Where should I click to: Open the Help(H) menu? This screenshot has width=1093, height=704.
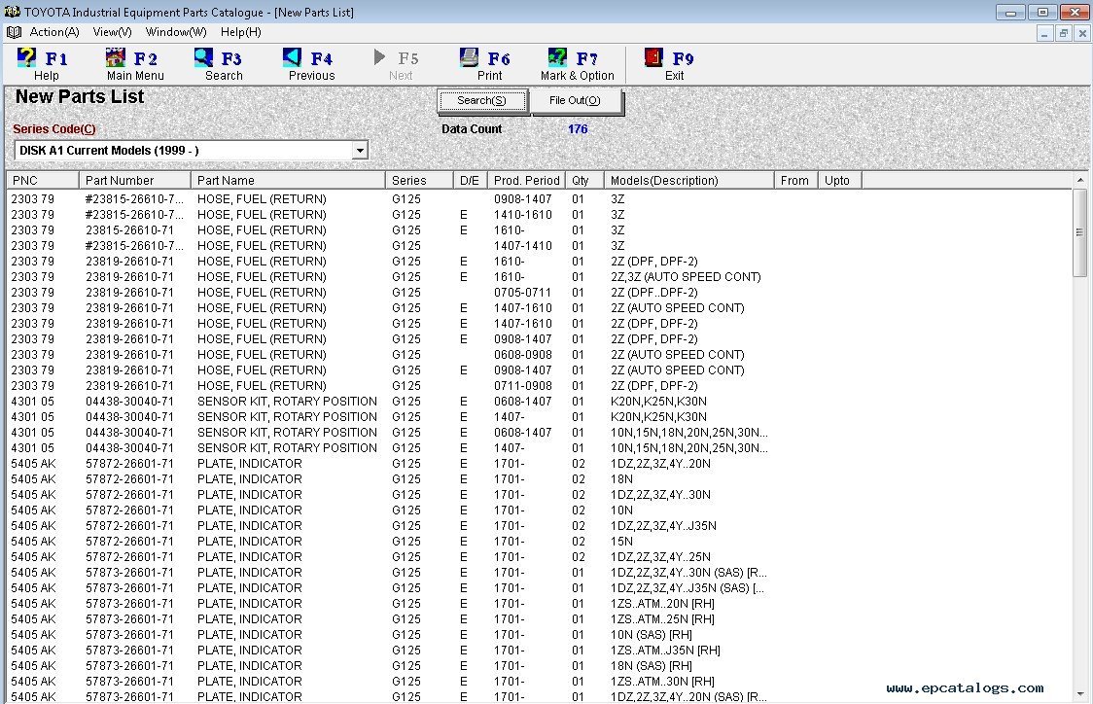click(241, 32)
